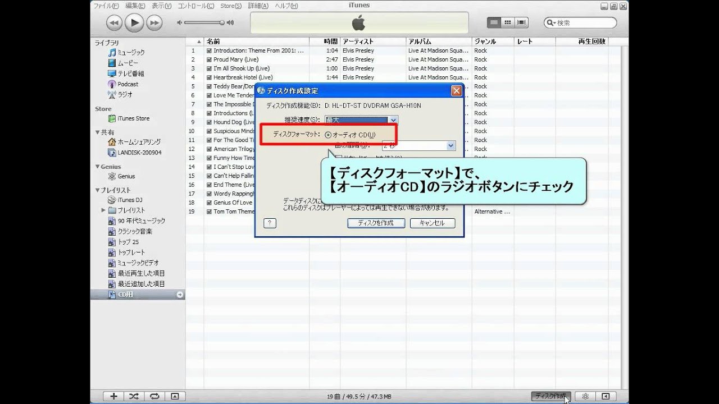The width and height of the screenshot is (719, 404).
Task: Click ディスク作成 button at bottom right
Action: tap(550, 396)
